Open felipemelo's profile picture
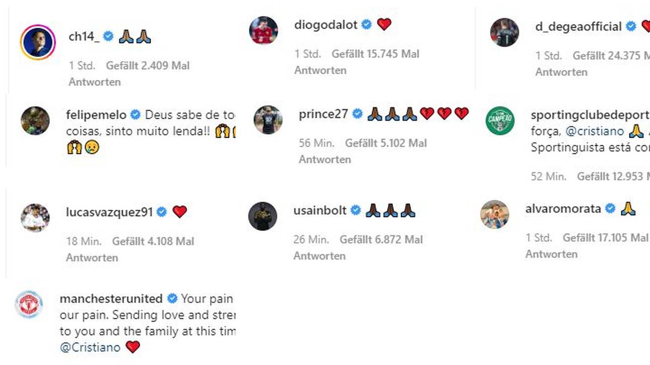This screenshot has width=650, height=365. coord(35,121)
